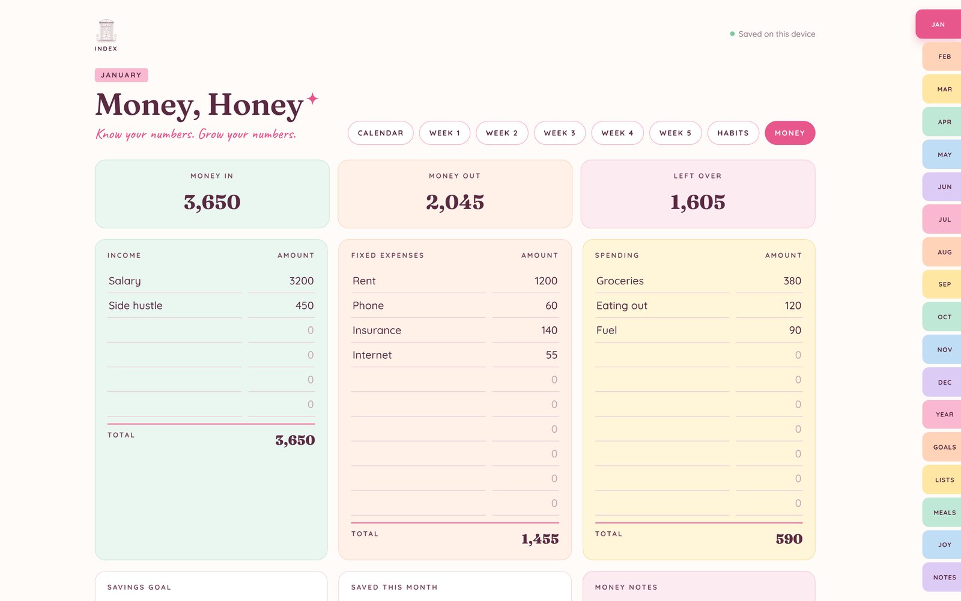Select the DEC side tab
This screenshot has width=961, height=601.
click(x=942, y=382)
